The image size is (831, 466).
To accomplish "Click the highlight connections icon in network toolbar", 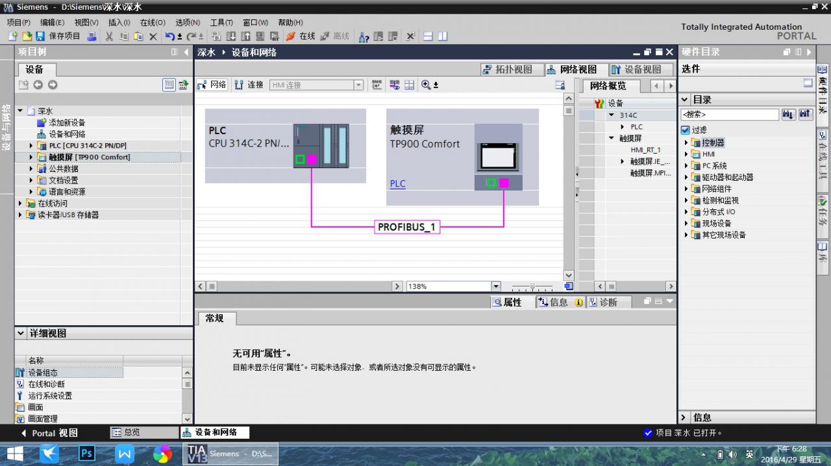I will pyautogui.click(x=394, y=85).
